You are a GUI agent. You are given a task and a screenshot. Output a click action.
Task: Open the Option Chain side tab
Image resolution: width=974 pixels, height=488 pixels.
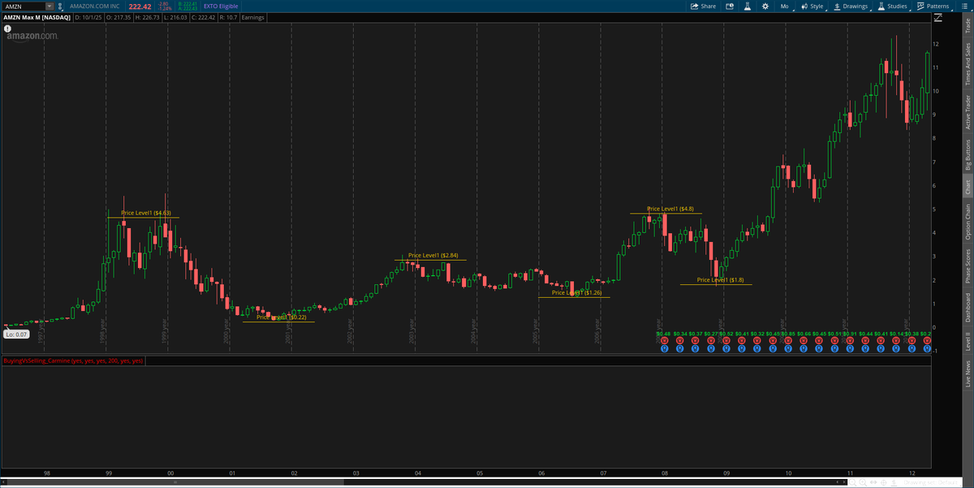coord(967,222)
